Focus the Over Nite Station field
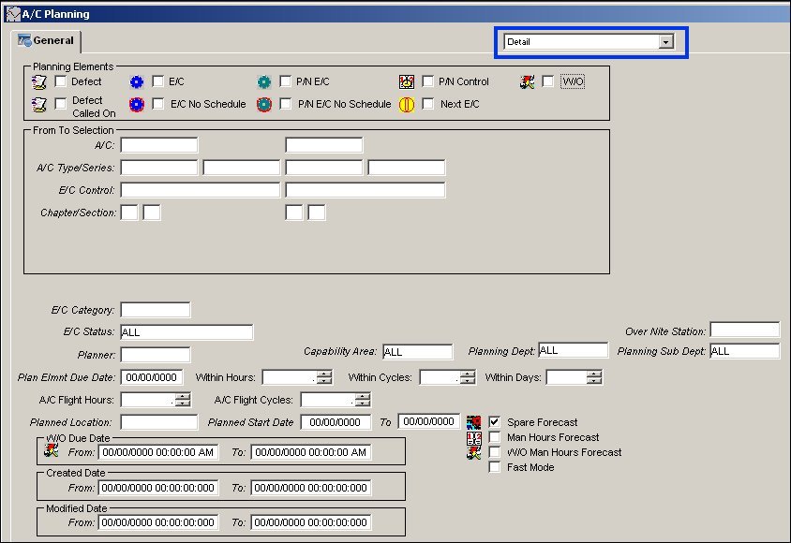 (x=744, y=330)
